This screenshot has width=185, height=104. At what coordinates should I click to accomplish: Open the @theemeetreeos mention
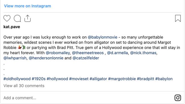coord(88,53)
